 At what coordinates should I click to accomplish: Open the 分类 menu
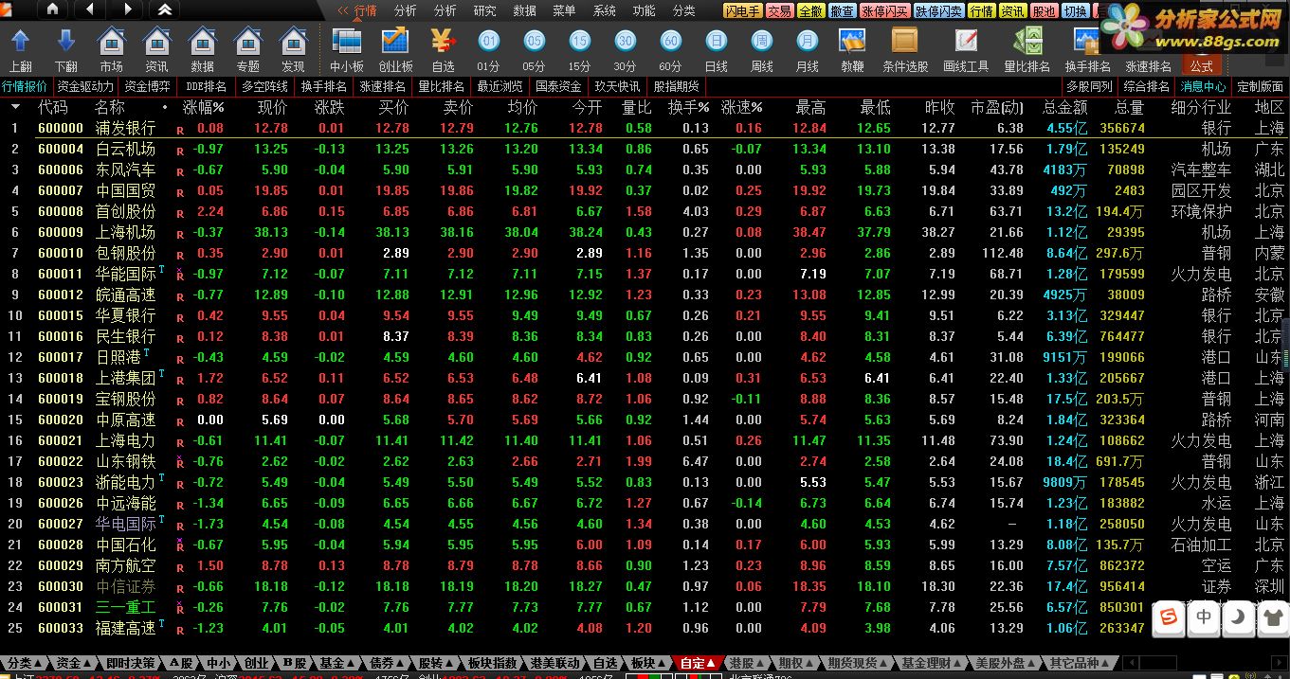[x=683, y=10]
